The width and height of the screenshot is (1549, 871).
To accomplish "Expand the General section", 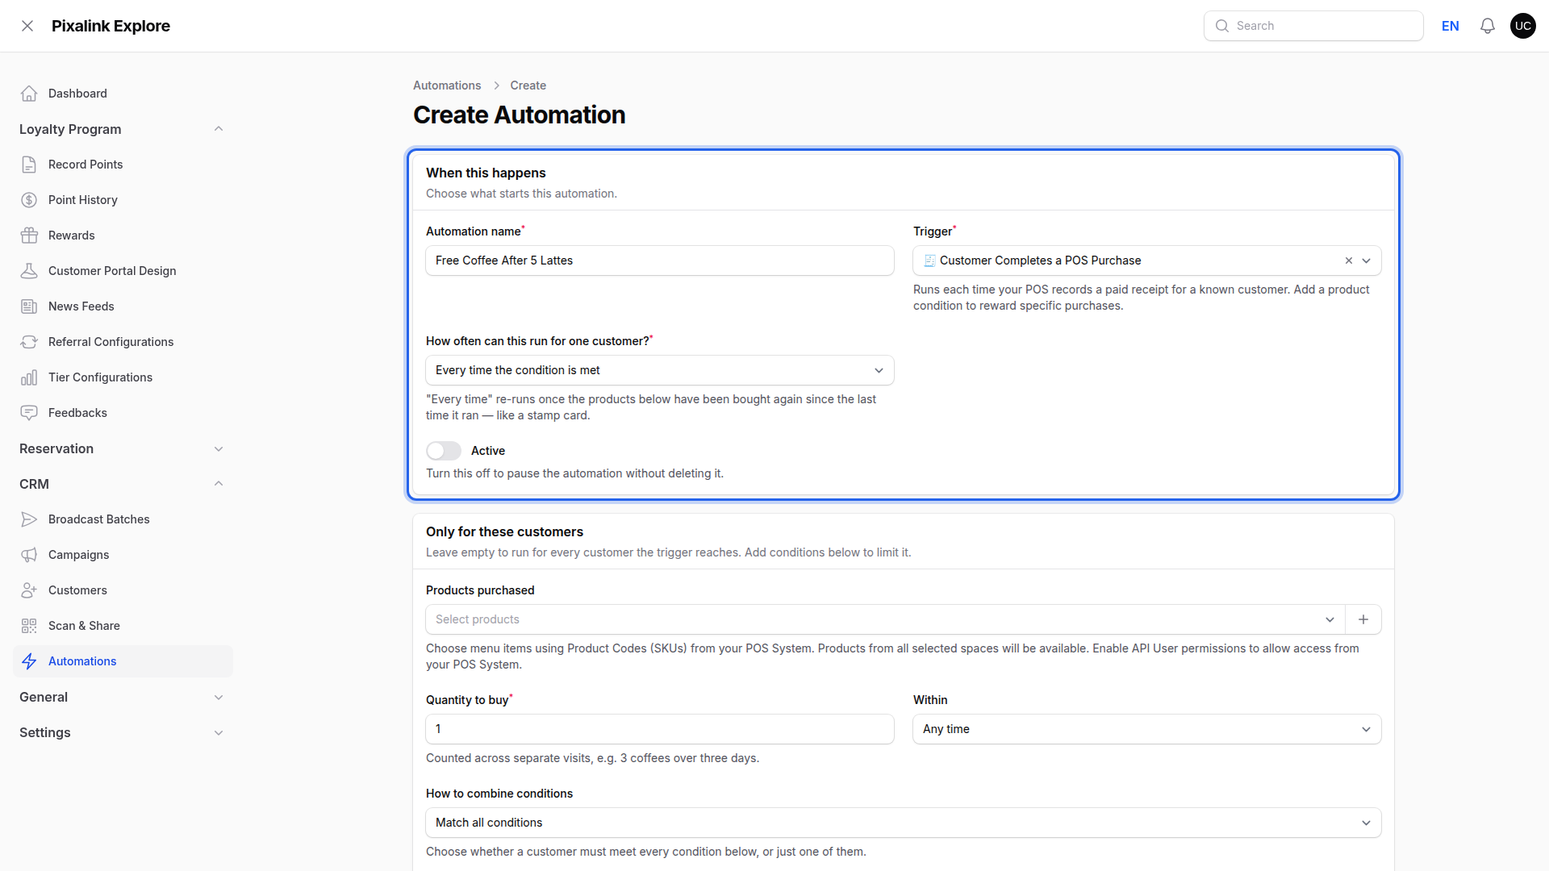I will 219,697.
